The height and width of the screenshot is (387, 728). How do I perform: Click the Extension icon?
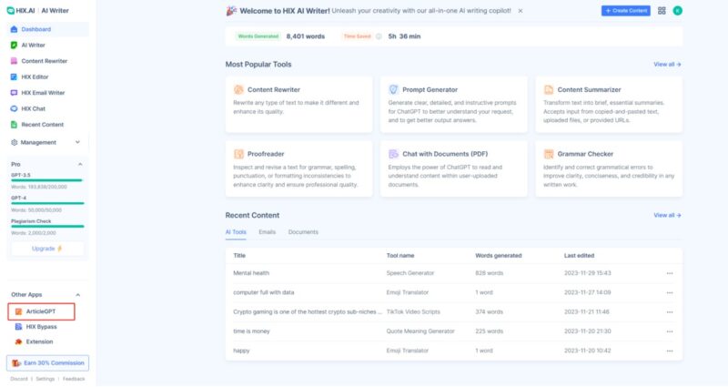[18, 341]
